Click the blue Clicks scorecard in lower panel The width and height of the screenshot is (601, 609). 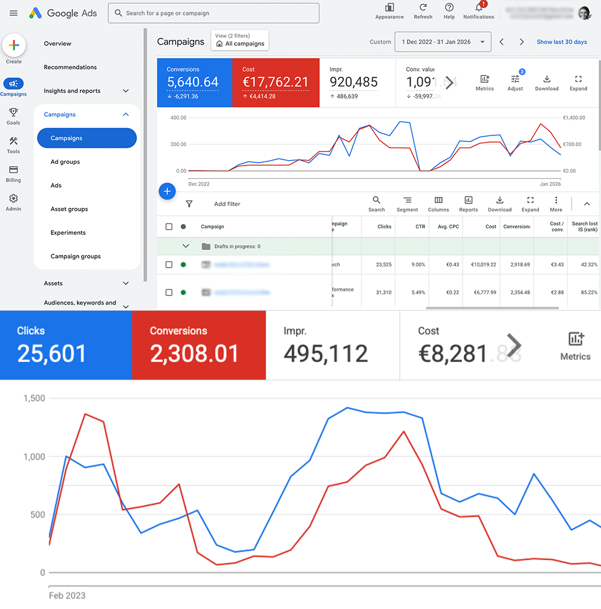pyautogui.click(x=66, y=346)
